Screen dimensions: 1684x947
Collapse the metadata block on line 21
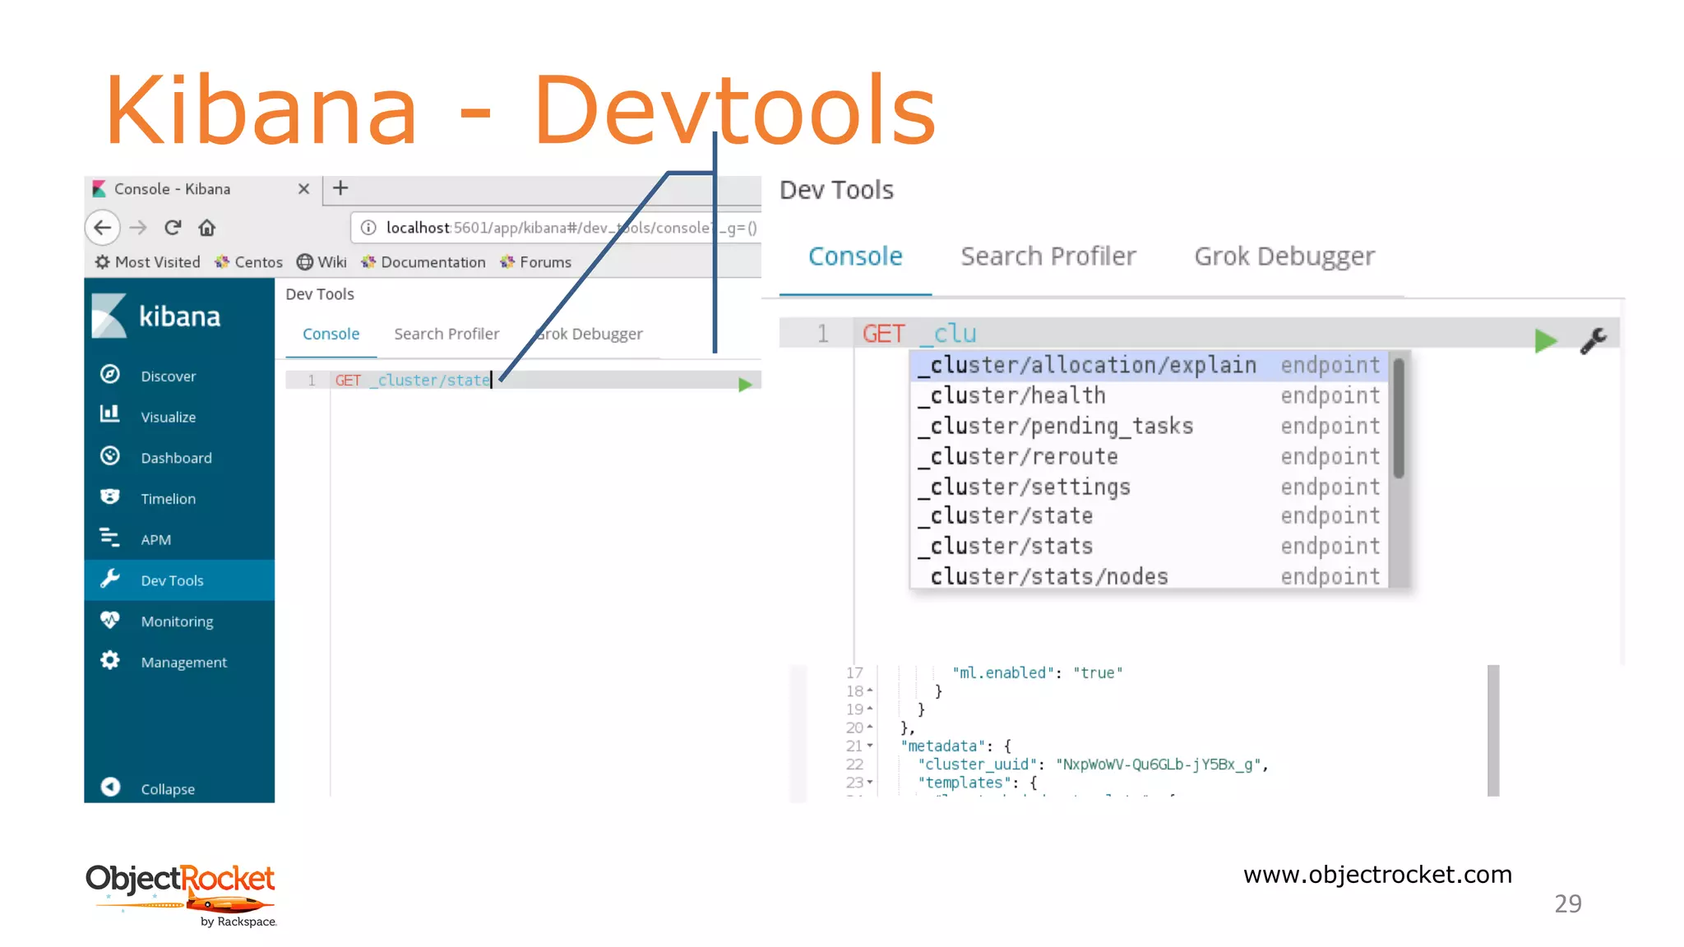click(x=870, y=746)
